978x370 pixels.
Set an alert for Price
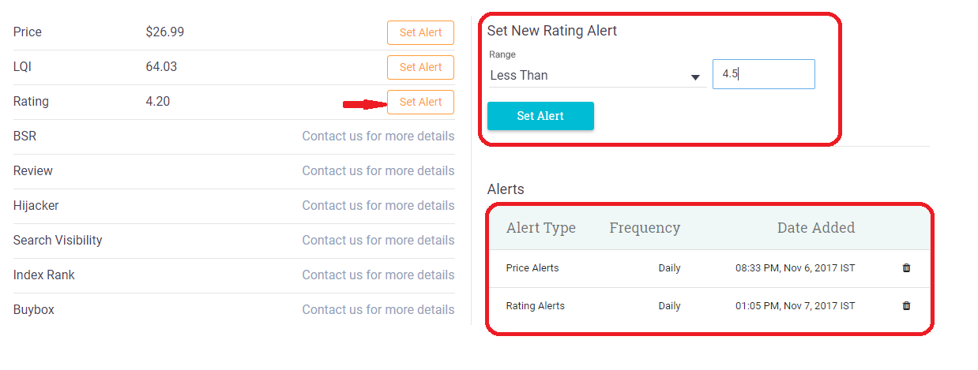click(x=420, y=32)
